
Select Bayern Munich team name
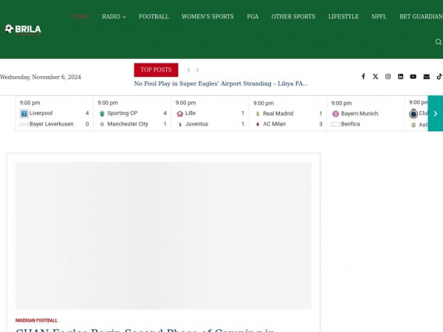(360, 114)
